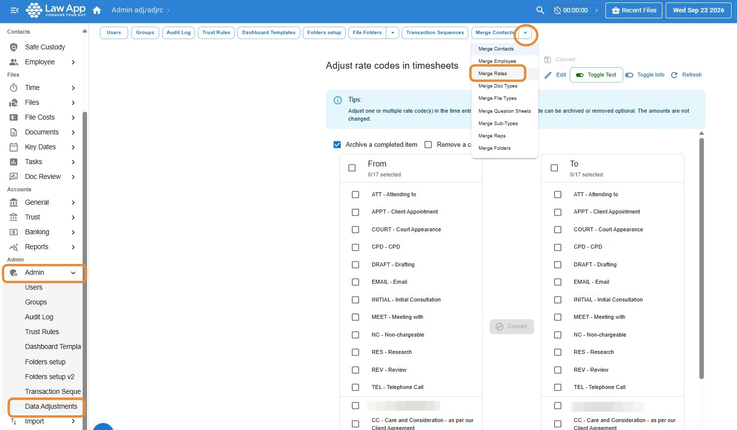Check ATT - Attending to in From list
Screen dimensions: 737x430
(x=355, y=195)
